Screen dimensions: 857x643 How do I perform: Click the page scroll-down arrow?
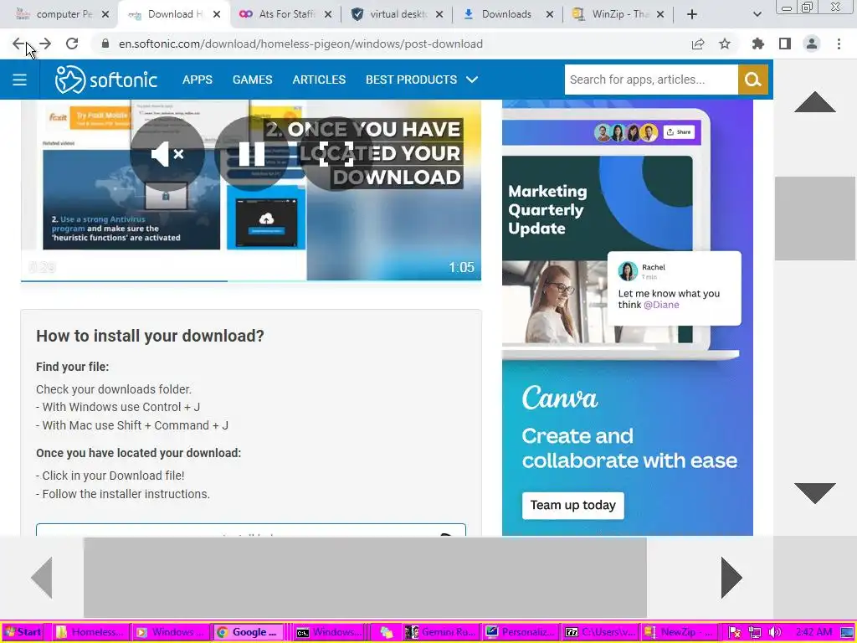tap(815, 493)
